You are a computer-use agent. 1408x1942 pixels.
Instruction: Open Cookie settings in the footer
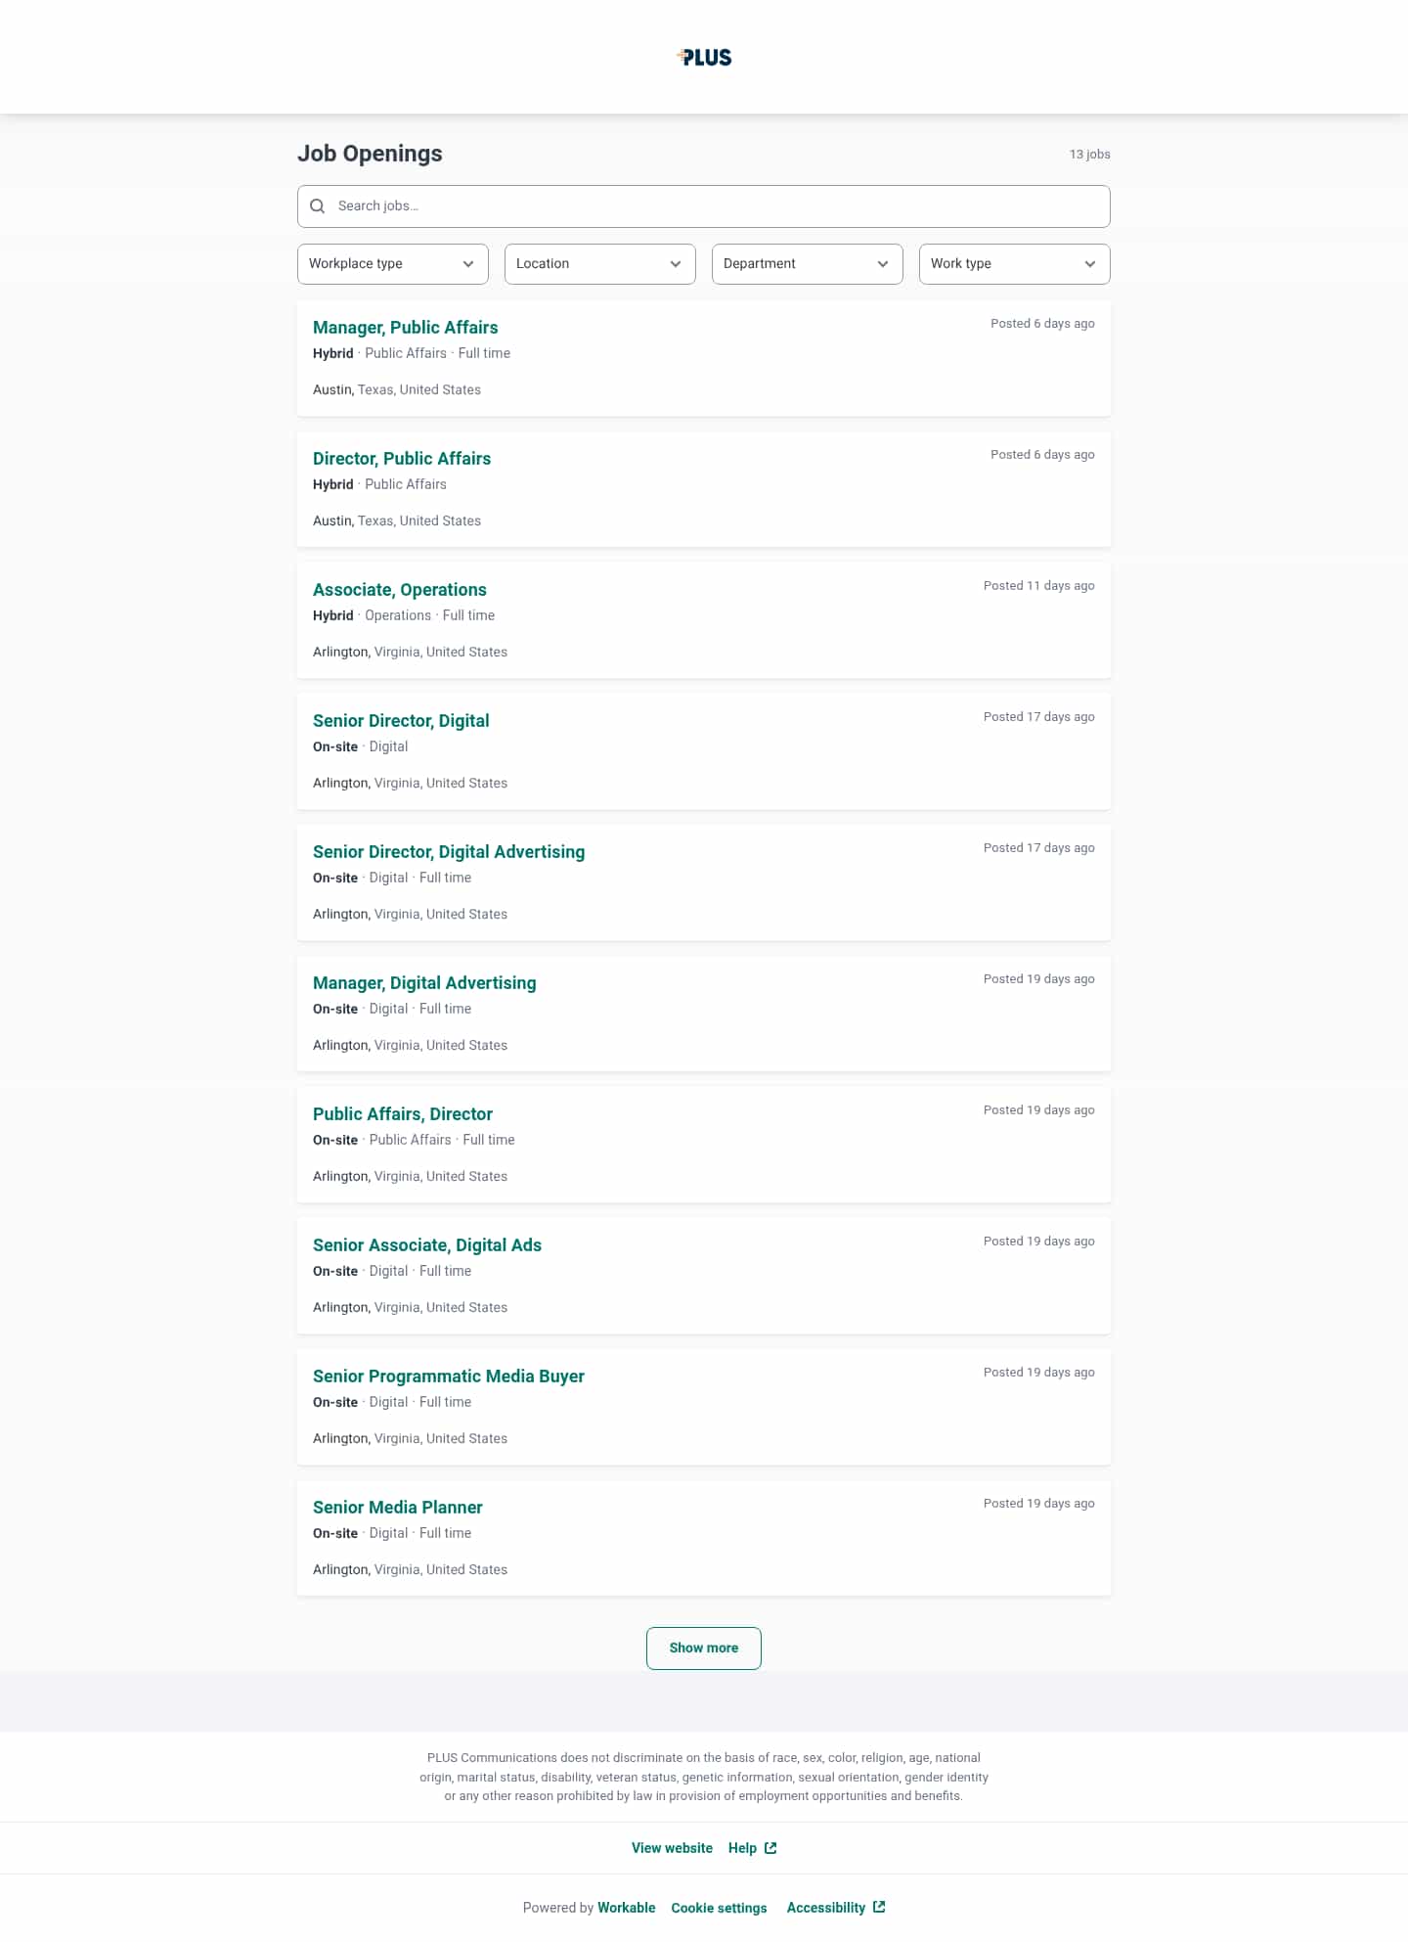pos(719,1908)
